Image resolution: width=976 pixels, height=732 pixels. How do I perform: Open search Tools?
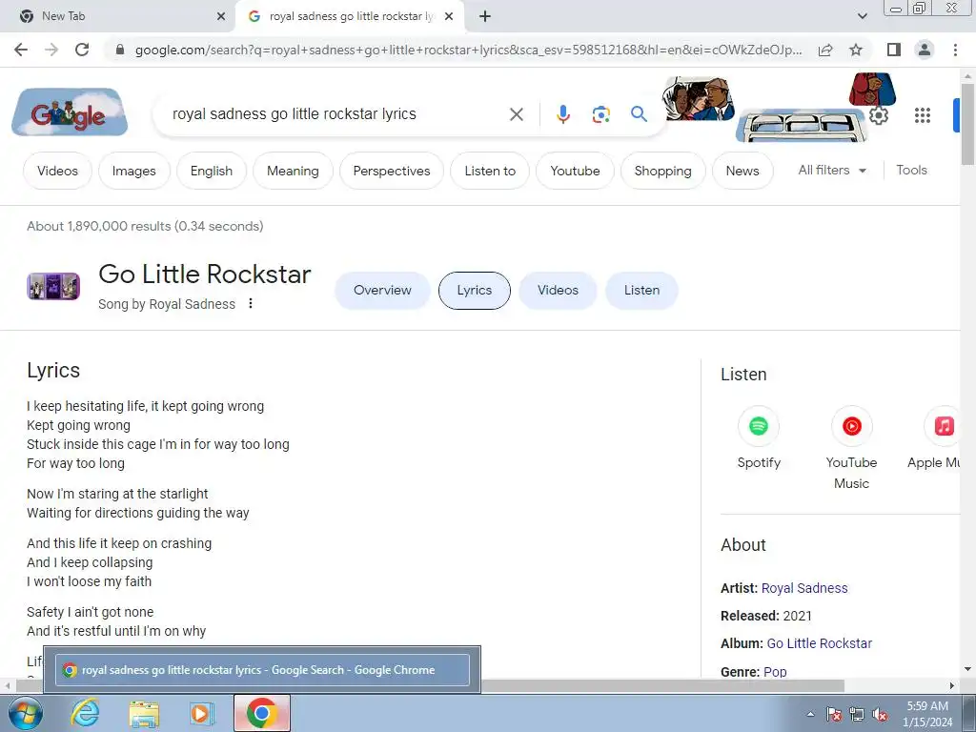pos(911,170)
